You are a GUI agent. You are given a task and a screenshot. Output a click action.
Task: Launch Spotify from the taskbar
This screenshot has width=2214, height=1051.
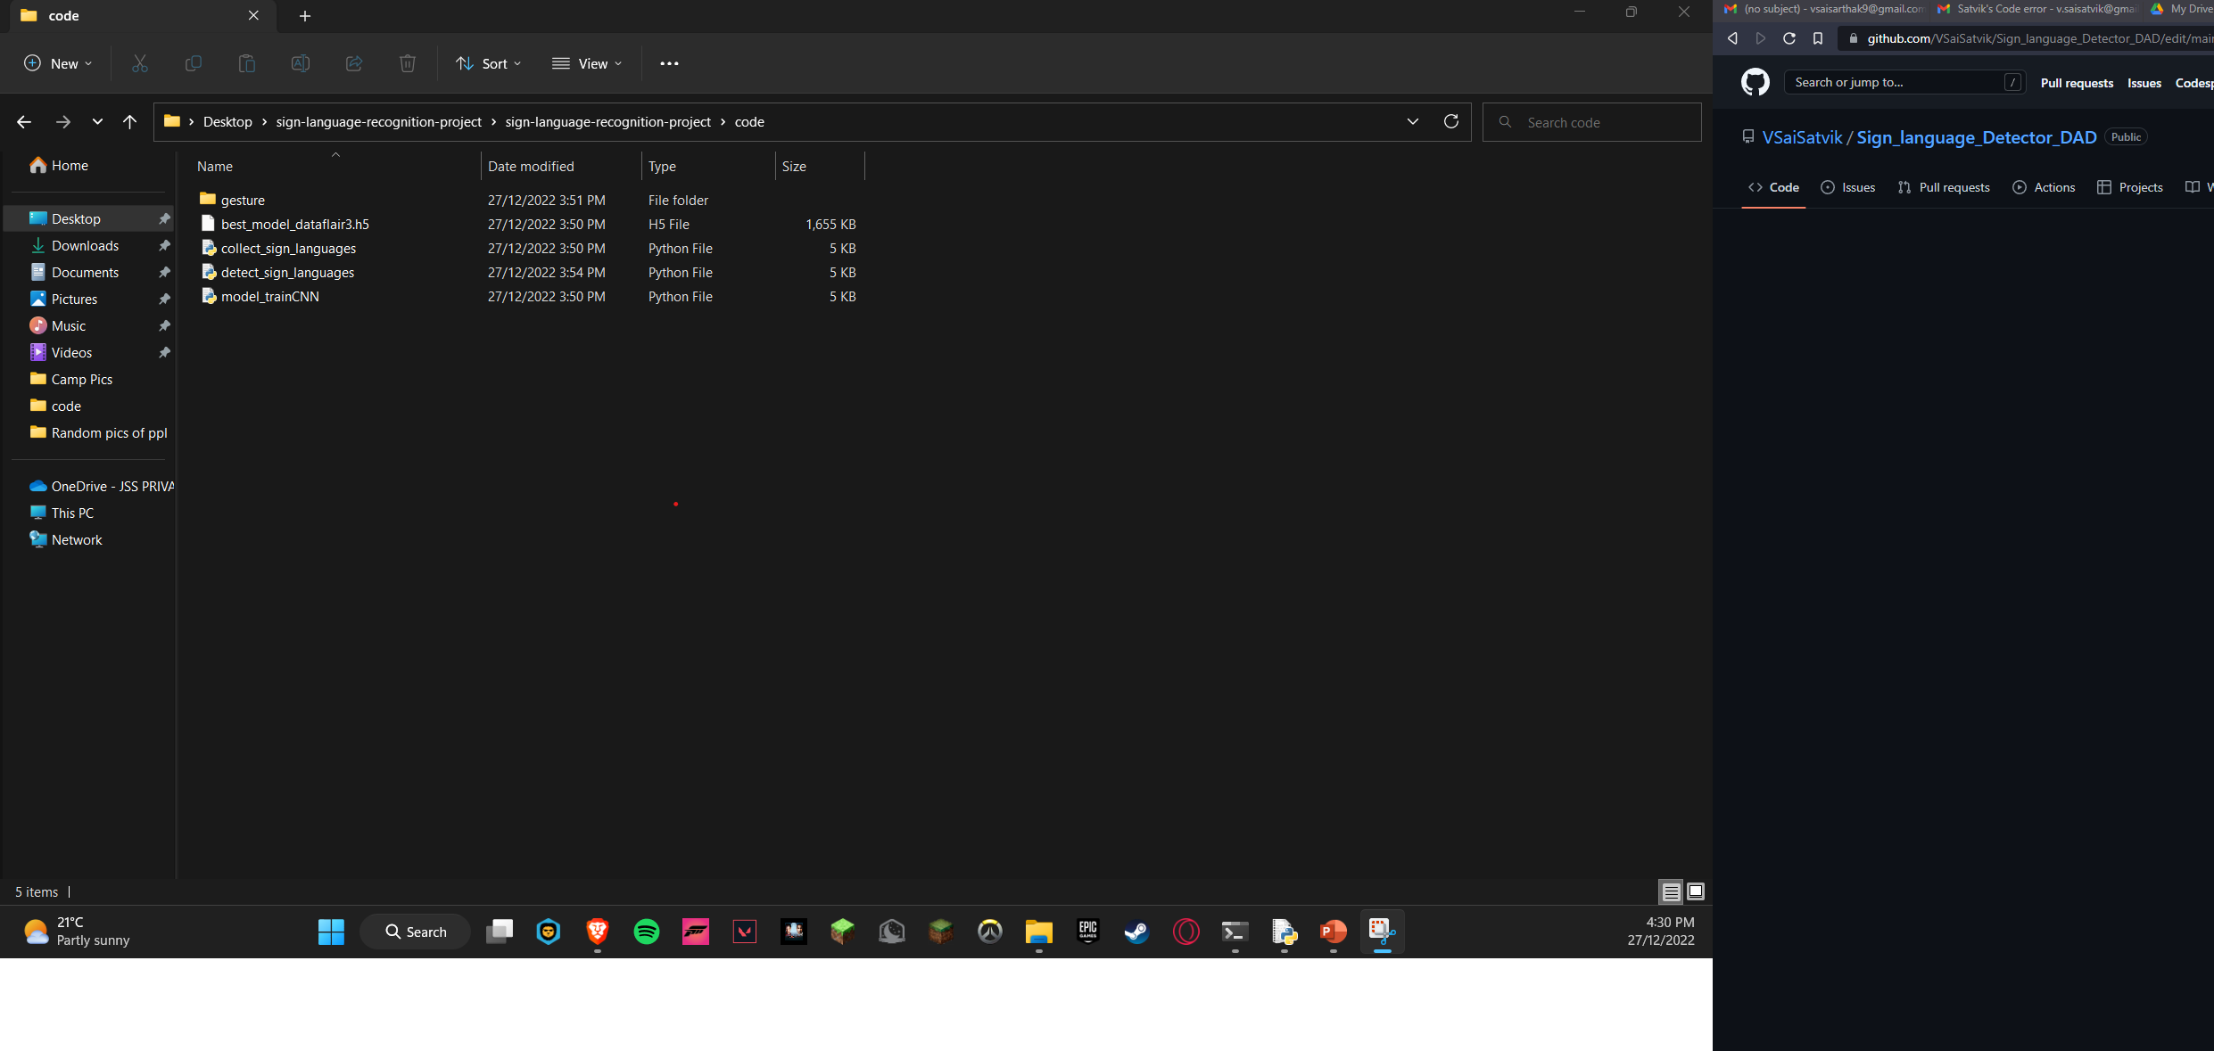646,932
